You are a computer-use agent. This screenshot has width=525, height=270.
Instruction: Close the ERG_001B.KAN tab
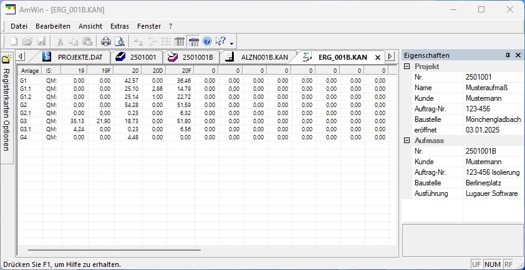click(377, 57)
